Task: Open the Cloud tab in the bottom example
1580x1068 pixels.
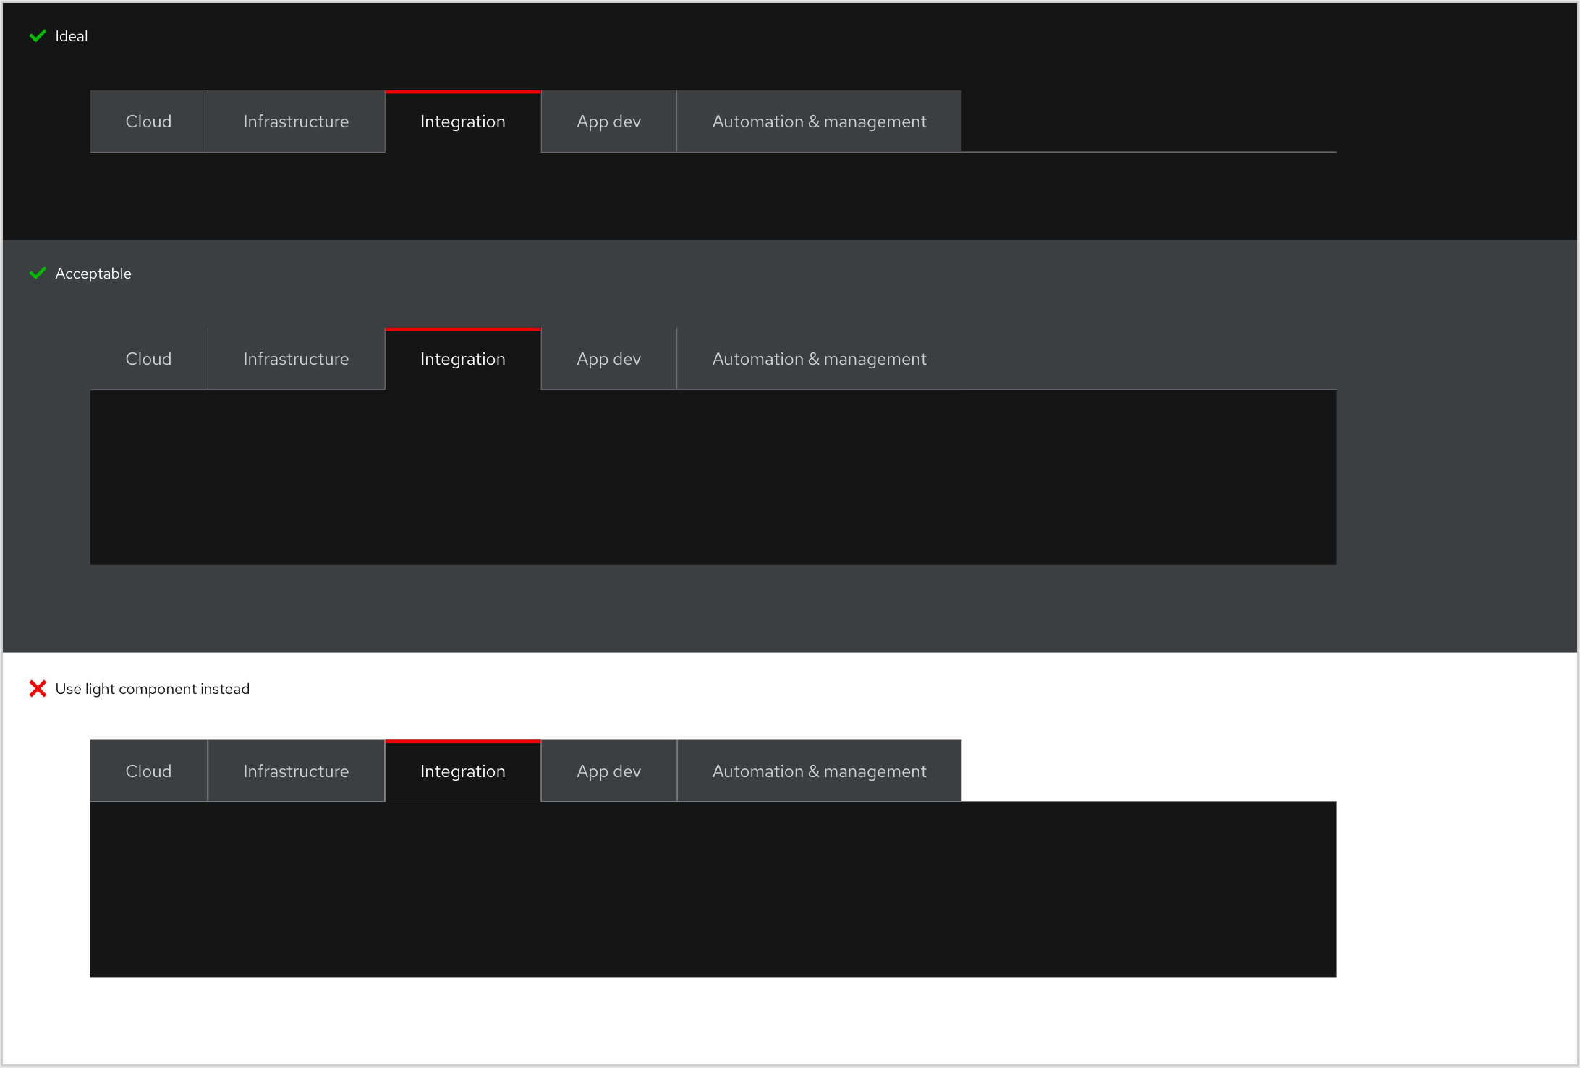Action: tap(148, 771)
